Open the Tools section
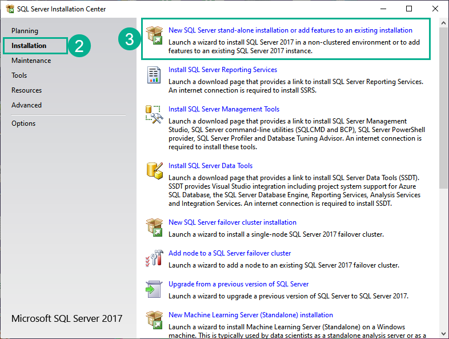 click(19, 75)
